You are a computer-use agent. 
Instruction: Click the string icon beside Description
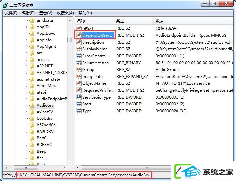79,42
